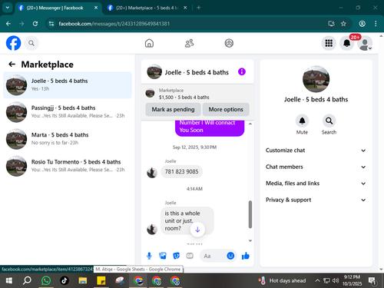Expand the Privacy & support section

click(x=316, y=200)
